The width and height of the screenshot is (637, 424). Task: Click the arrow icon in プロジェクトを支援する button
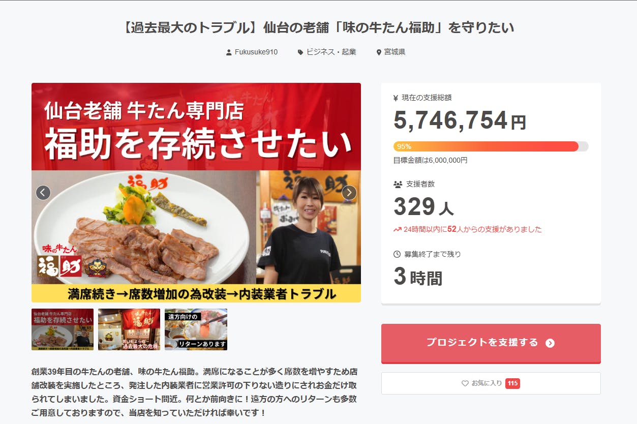click(550, 343)
